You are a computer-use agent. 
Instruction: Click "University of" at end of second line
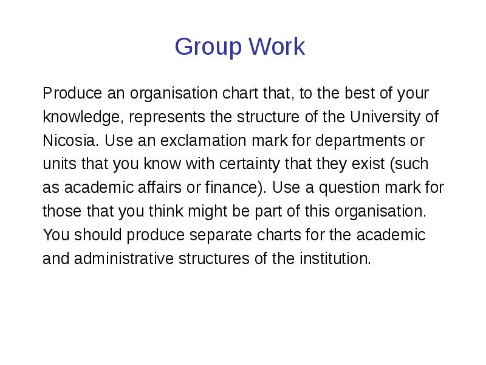pos(393,117)
